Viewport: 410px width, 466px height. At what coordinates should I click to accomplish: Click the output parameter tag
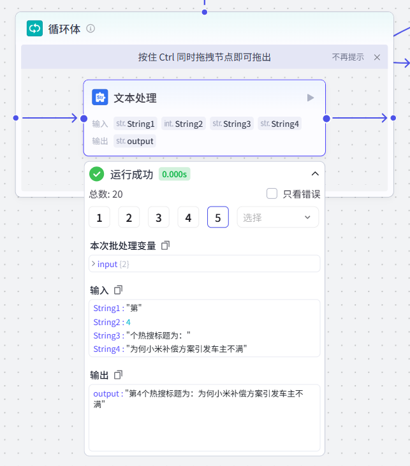[x=135, y=141]
